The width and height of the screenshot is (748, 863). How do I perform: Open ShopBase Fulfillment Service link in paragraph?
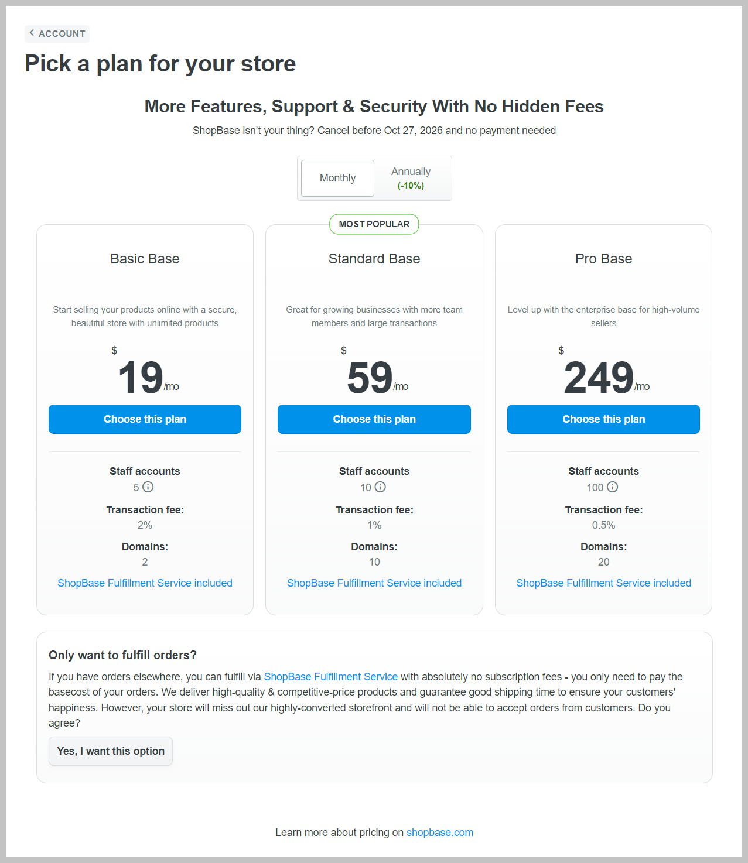point(331,677)
